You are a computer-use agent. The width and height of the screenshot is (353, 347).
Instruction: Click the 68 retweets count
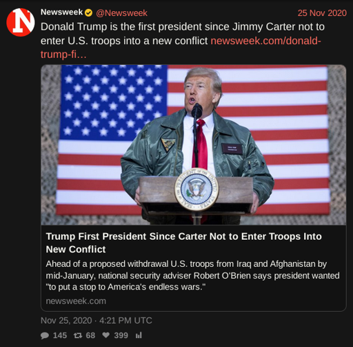(x=90, y=335)
